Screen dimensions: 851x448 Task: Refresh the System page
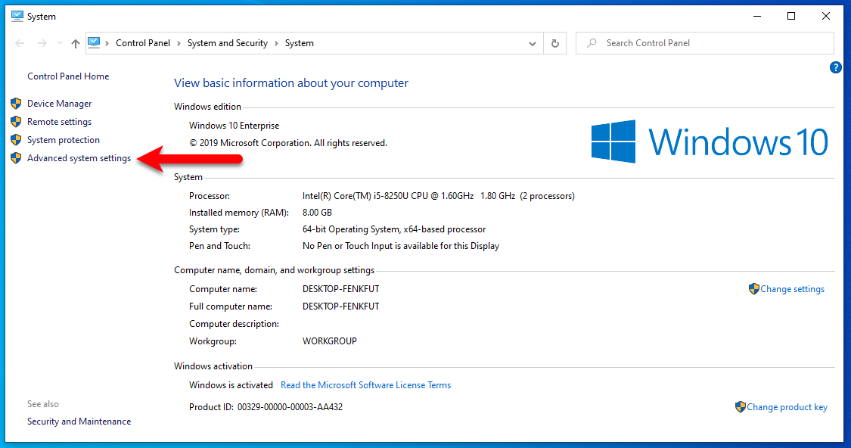[554, 43]
